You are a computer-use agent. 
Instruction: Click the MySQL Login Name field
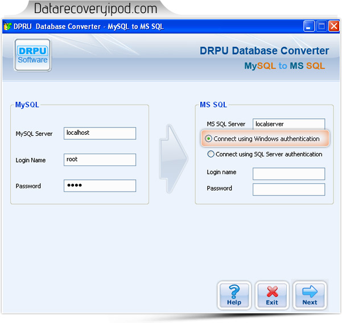(100, 160)
